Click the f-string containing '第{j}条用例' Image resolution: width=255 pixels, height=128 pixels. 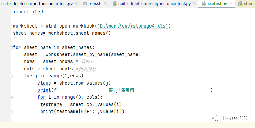(x=132, y=90)
